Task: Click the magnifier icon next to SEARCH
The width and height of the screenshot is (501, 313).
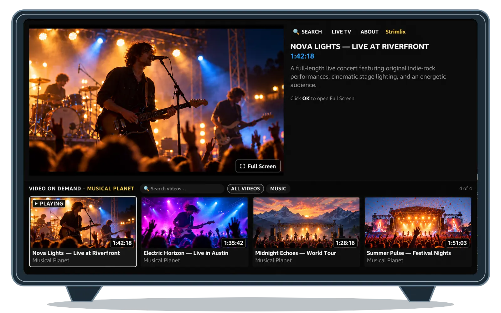Action: 296,32
